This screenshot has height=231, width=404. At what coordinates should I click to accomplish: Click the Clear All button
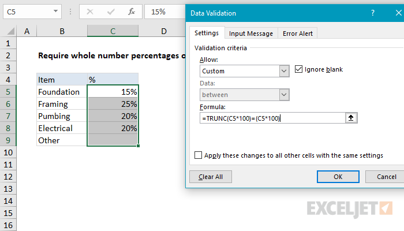(x=211, y=177)
